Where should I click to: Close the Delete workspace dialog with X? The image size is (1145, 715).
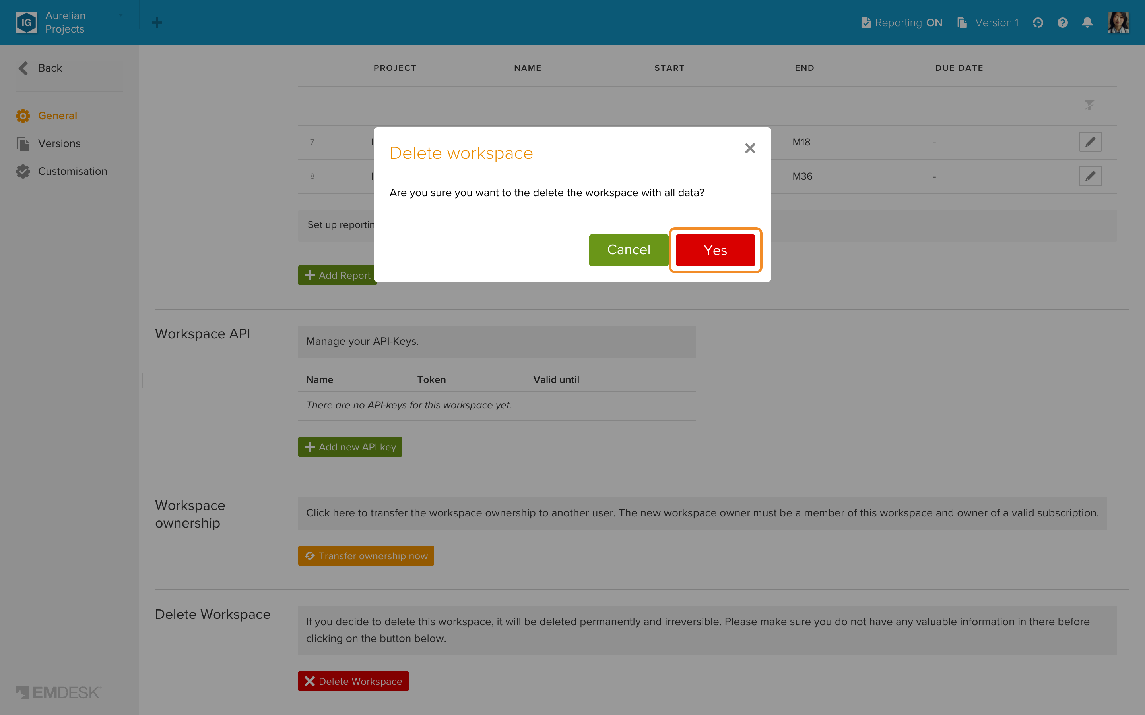pos(750,148)
